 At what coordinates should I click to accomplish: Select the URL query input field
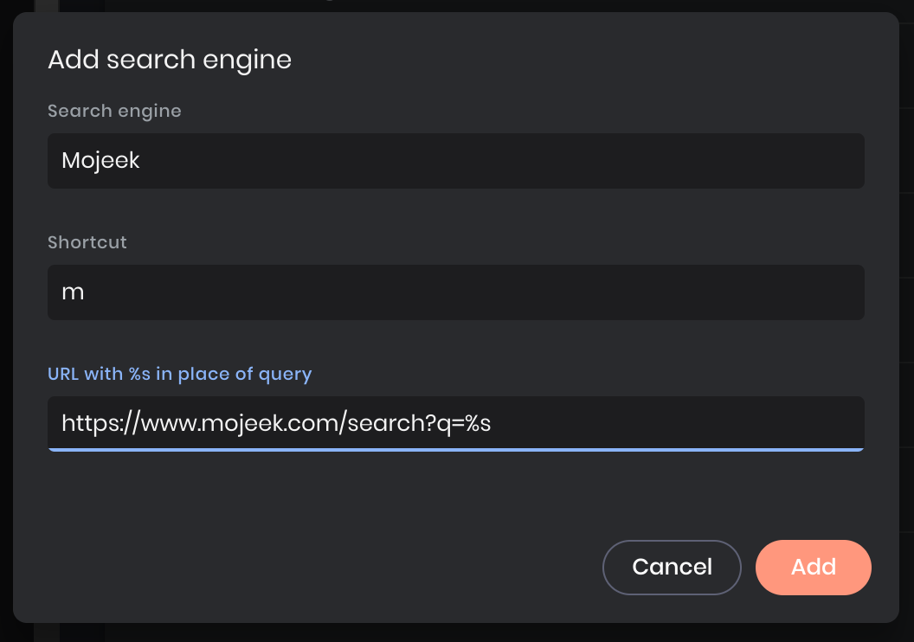(455, 423)
